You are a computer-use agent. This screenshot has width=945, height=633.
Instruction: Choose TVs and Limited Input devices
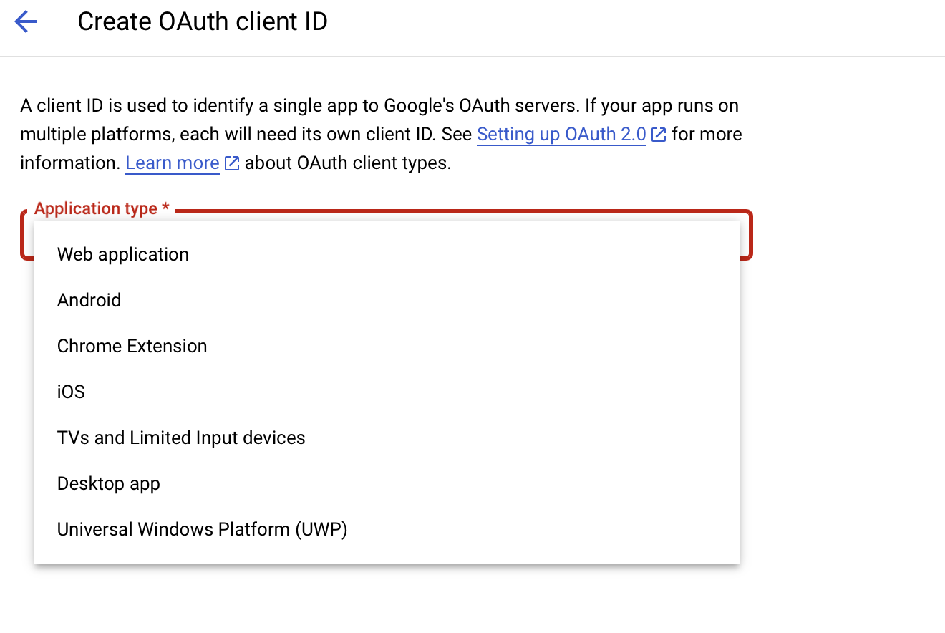pos(387,438)
